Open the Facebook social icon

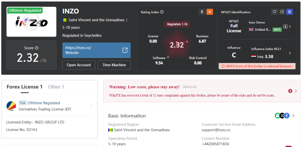tap(287, 116)
